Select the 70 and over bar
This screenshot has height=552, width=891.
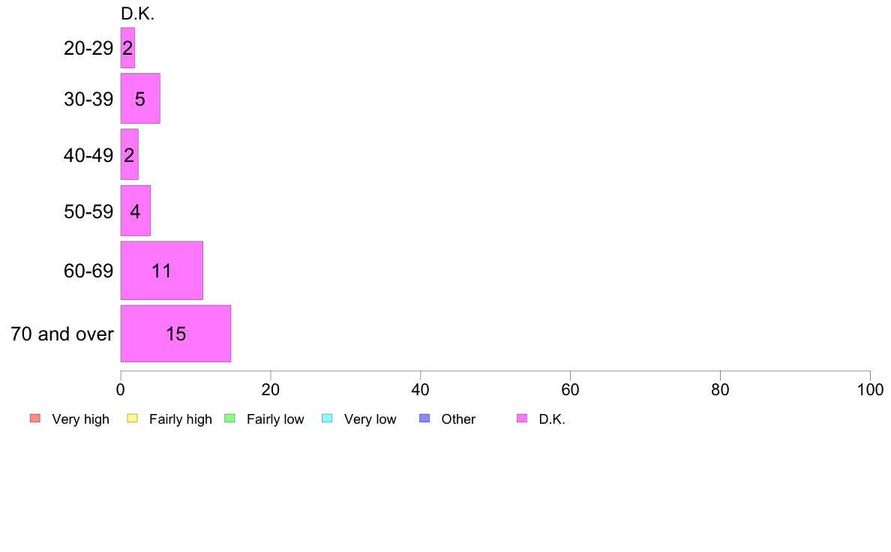[175, 334]
